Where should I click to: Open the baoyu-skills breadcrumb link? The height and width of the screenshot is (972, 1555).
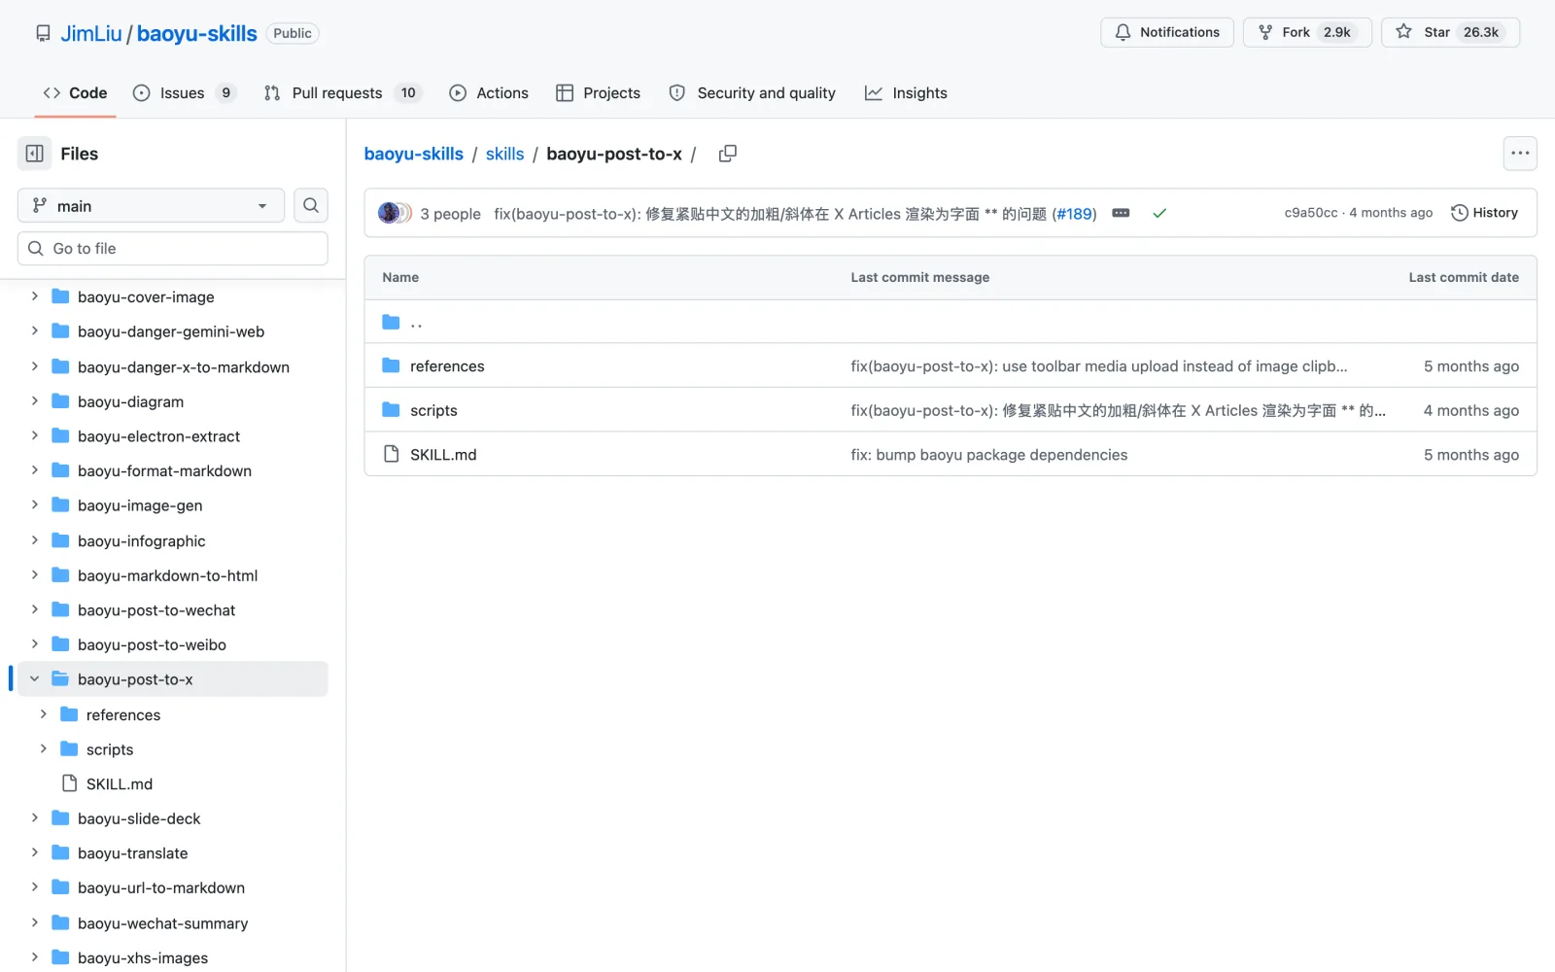point(414,154)
